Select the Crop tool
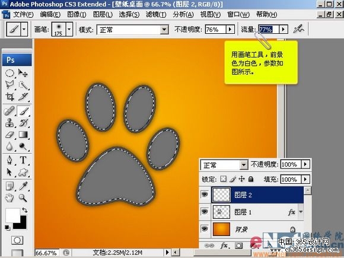The width and height of the screenshot is (344, 258). 9,97
